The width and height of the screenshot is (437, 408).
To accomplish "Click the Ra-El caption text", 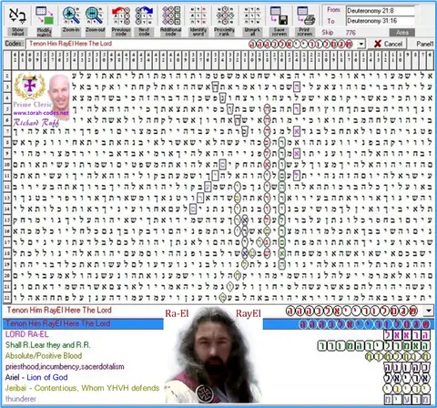I will 177,313.
